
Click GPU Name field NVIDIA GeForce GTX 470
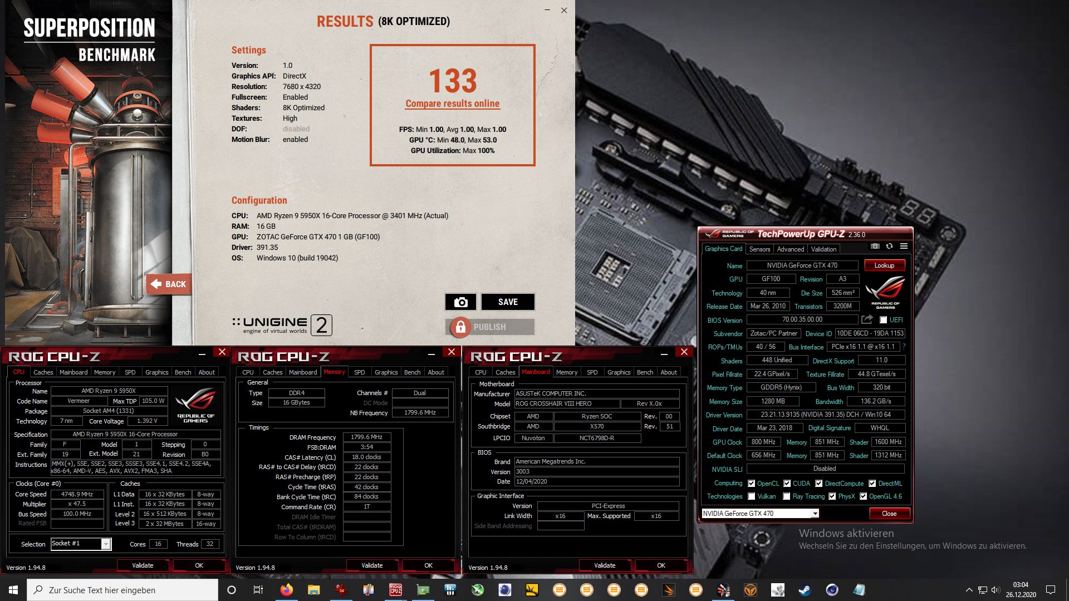[802, 265]
